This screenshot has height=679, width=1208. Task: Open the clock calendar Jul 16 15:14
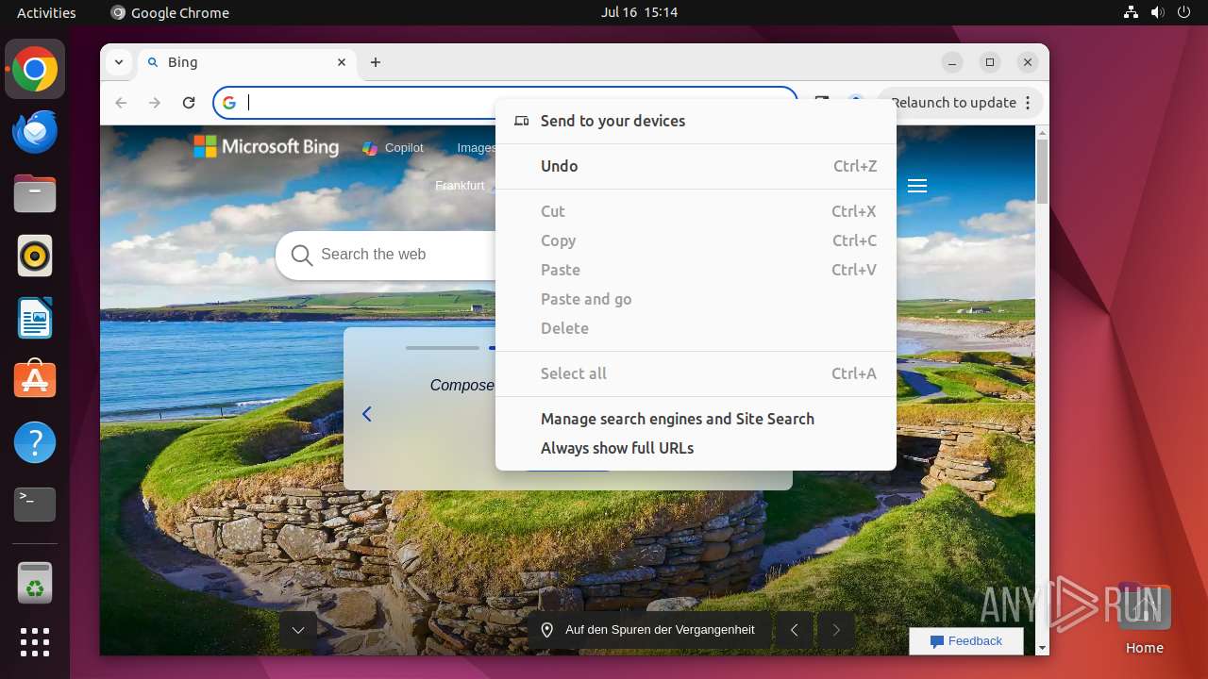point(639,12)
